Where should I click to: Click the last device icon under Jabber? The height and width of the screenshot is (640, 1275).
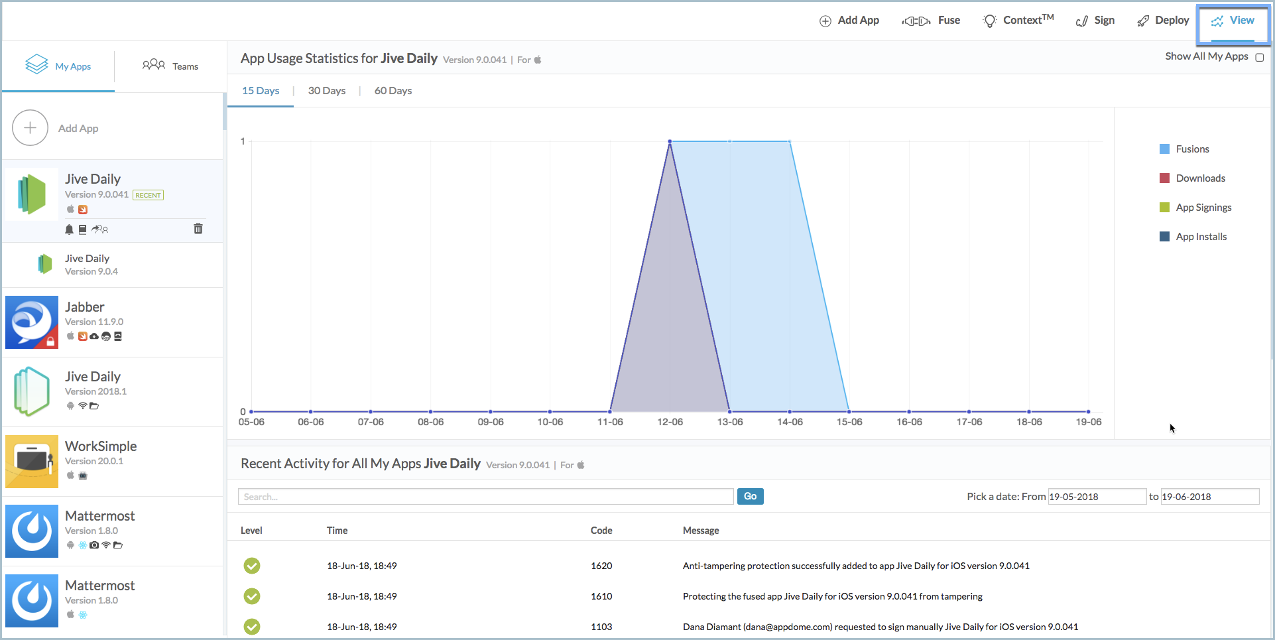(x=118, y=336)
